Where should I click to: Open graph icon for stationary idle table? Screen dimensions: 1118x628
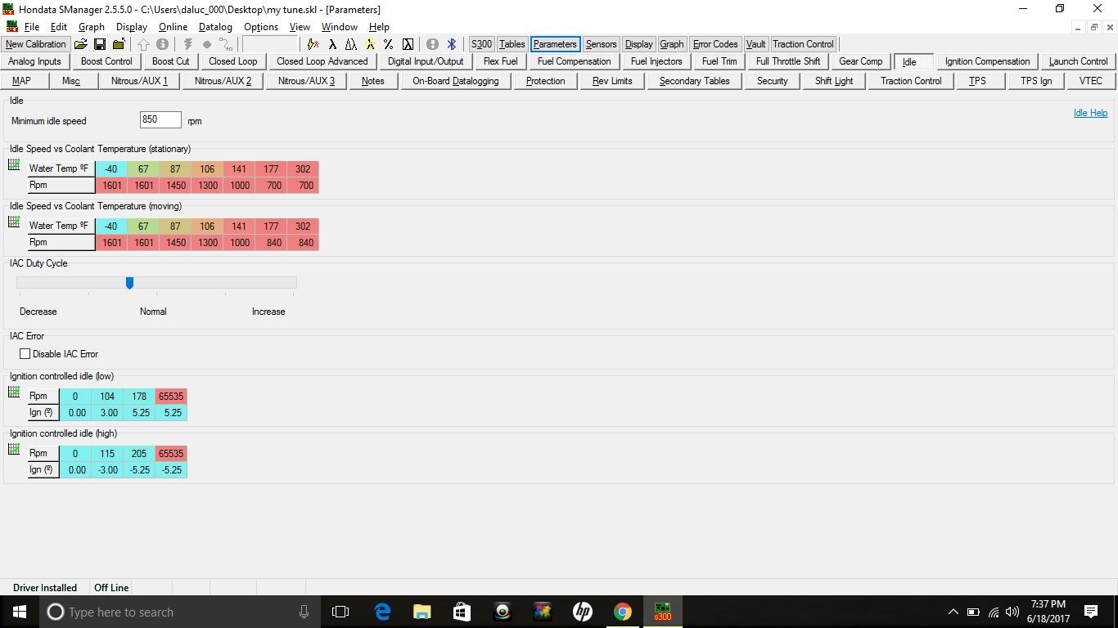coord(14,165)
